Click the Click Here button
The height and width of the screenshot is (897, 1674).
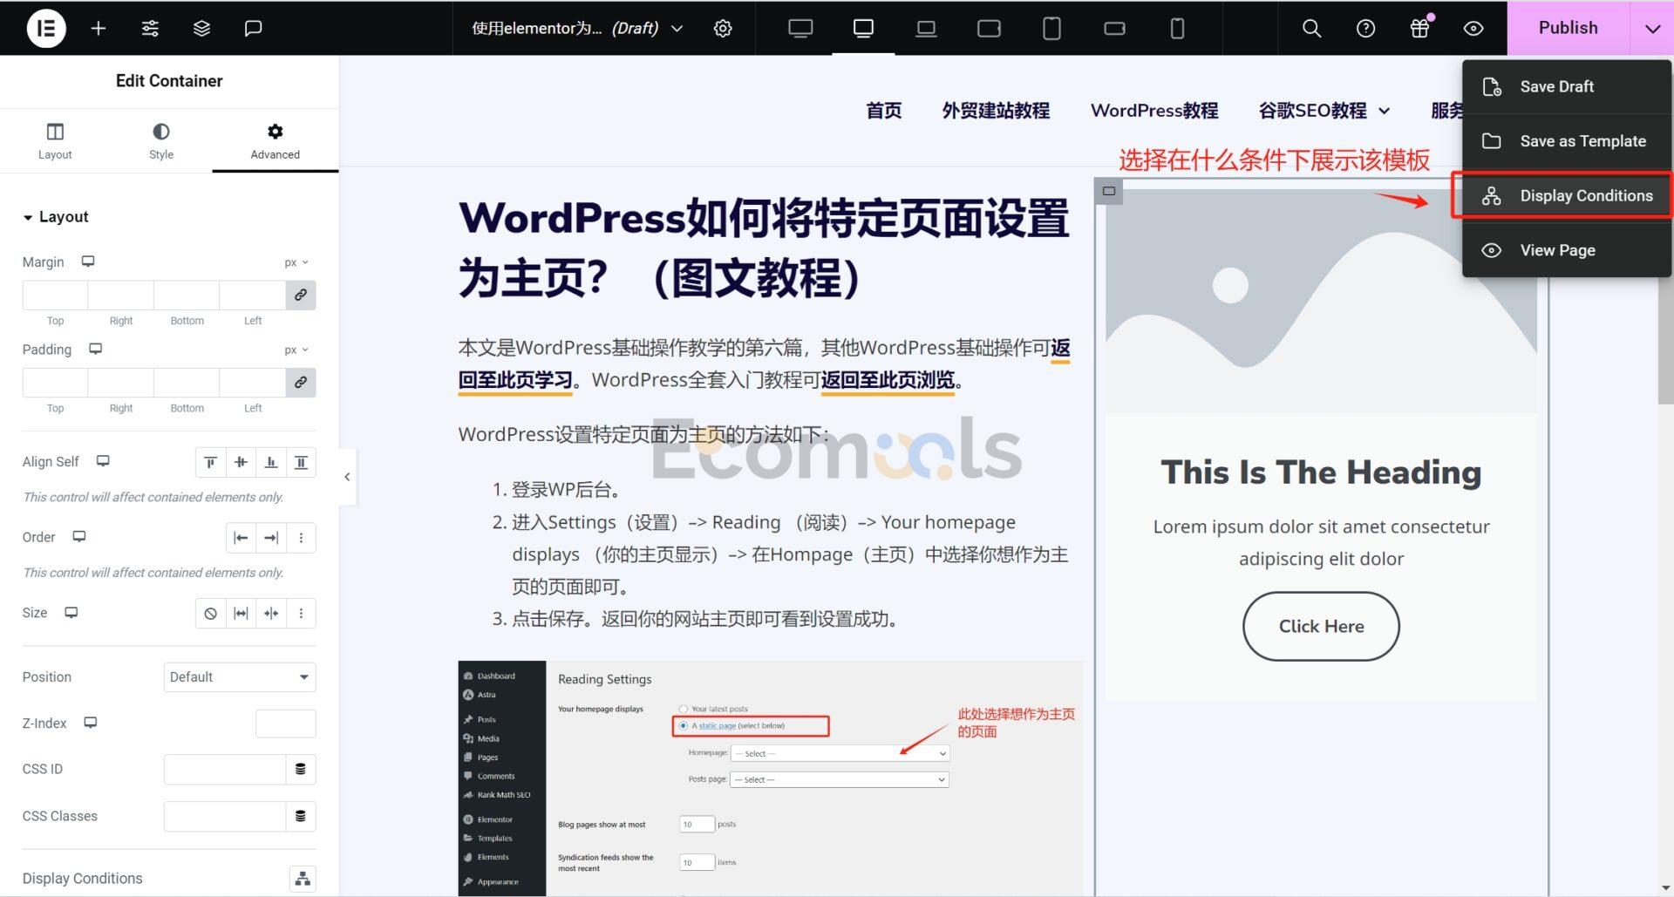pyautogui.click(x=1321, y=626)
